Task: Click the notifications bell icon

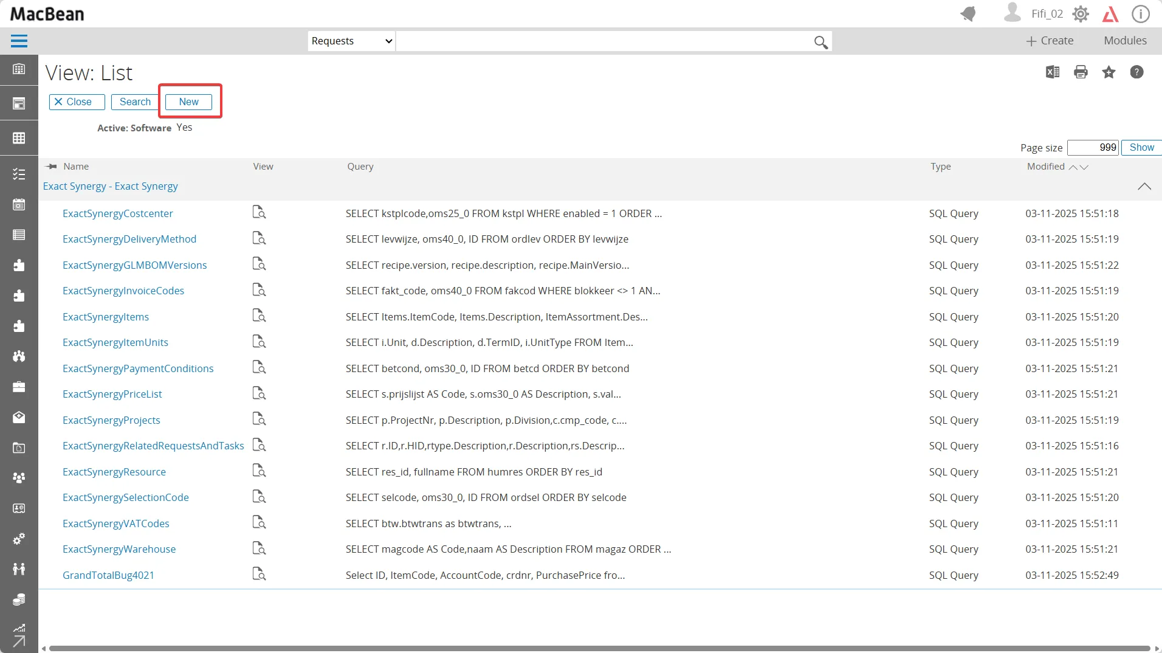Action: point(968,13)
